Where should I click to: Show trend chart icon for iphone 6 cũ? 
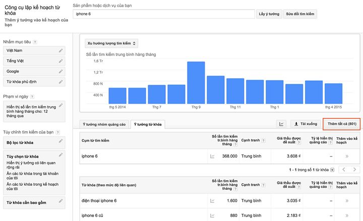click(x=212, y=215)
